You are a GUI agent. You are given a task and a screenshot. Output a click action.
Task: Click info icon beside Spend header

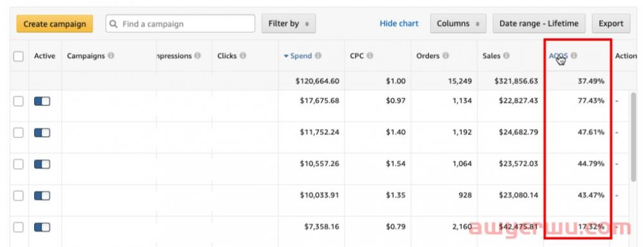click(x=318, y=56)
